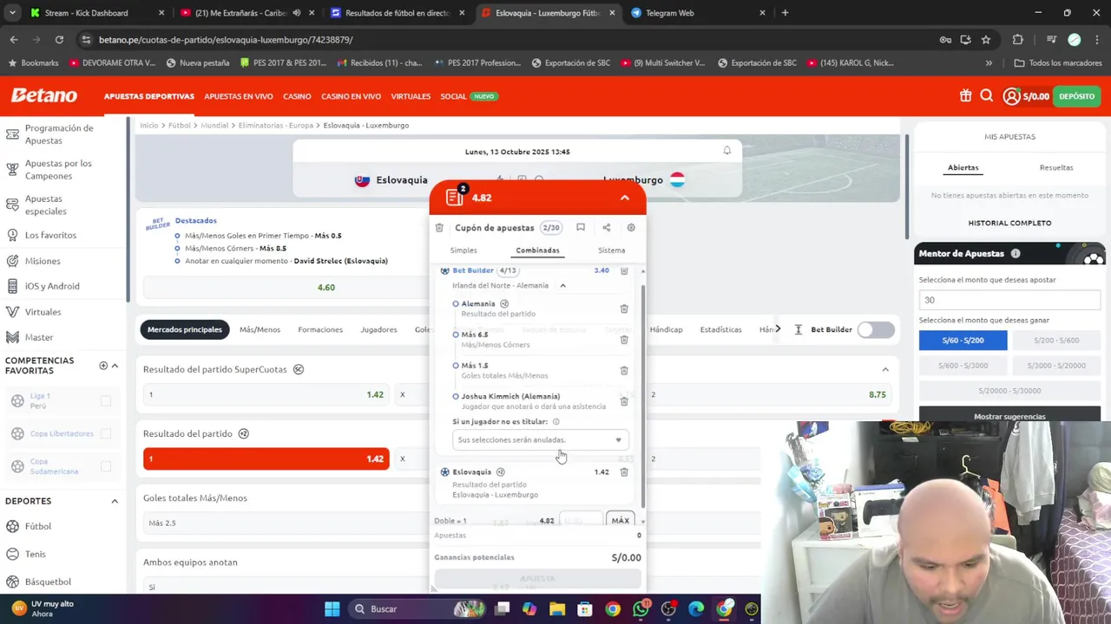Click the match notification bell icon
This screenshot has height=624, width=1111.
pos(727,151)
